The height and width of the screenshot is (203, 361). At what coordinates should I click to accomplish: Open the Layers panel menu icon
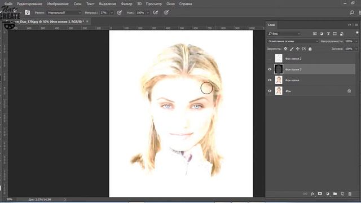(x=356, y=25)
